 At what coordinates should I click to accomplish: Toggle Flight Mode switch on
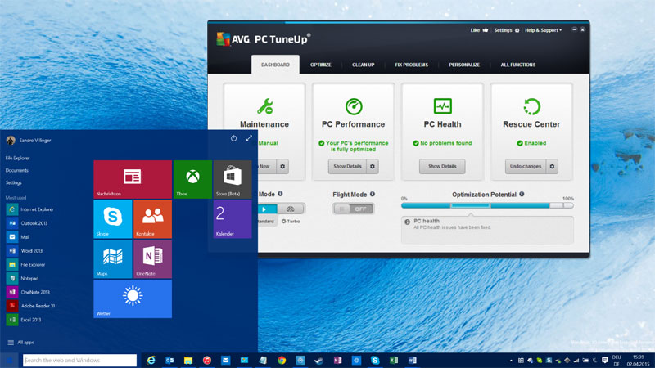click(354, 209)
